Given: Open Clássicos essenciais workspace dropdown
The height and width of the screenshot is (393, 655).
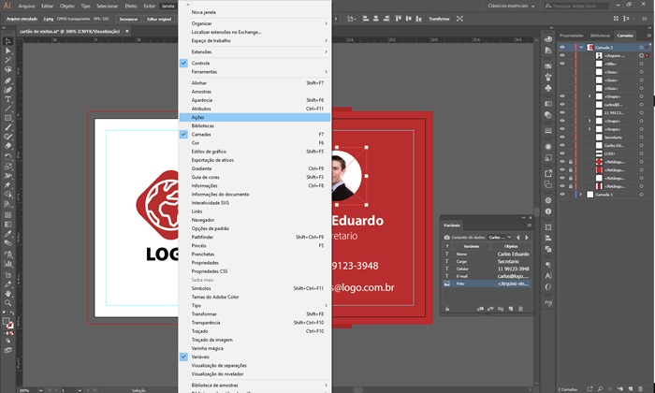Looking at the screenshot, I should (511, 6).
